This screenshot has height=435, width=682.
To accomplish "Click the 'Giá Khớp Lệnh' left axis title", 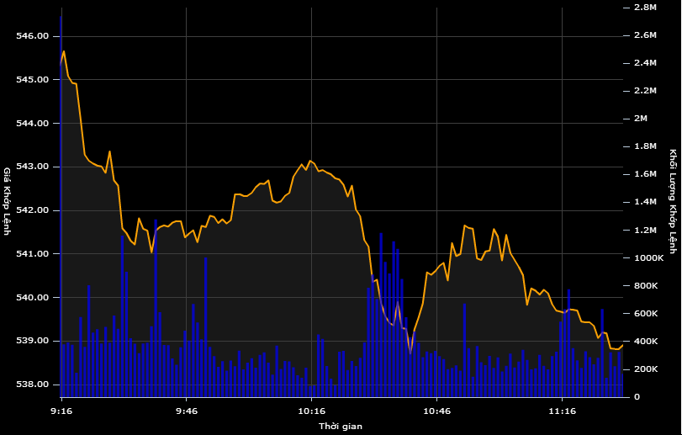I will click(x=8, y=202).
